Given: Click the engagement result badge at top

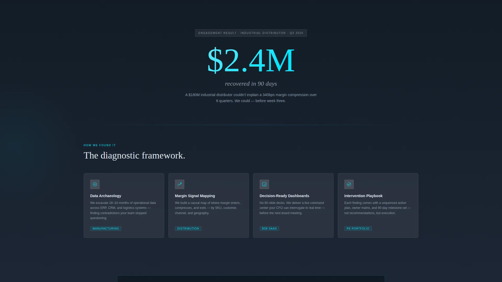Looking at the screenshot, I should coord(251,33).
